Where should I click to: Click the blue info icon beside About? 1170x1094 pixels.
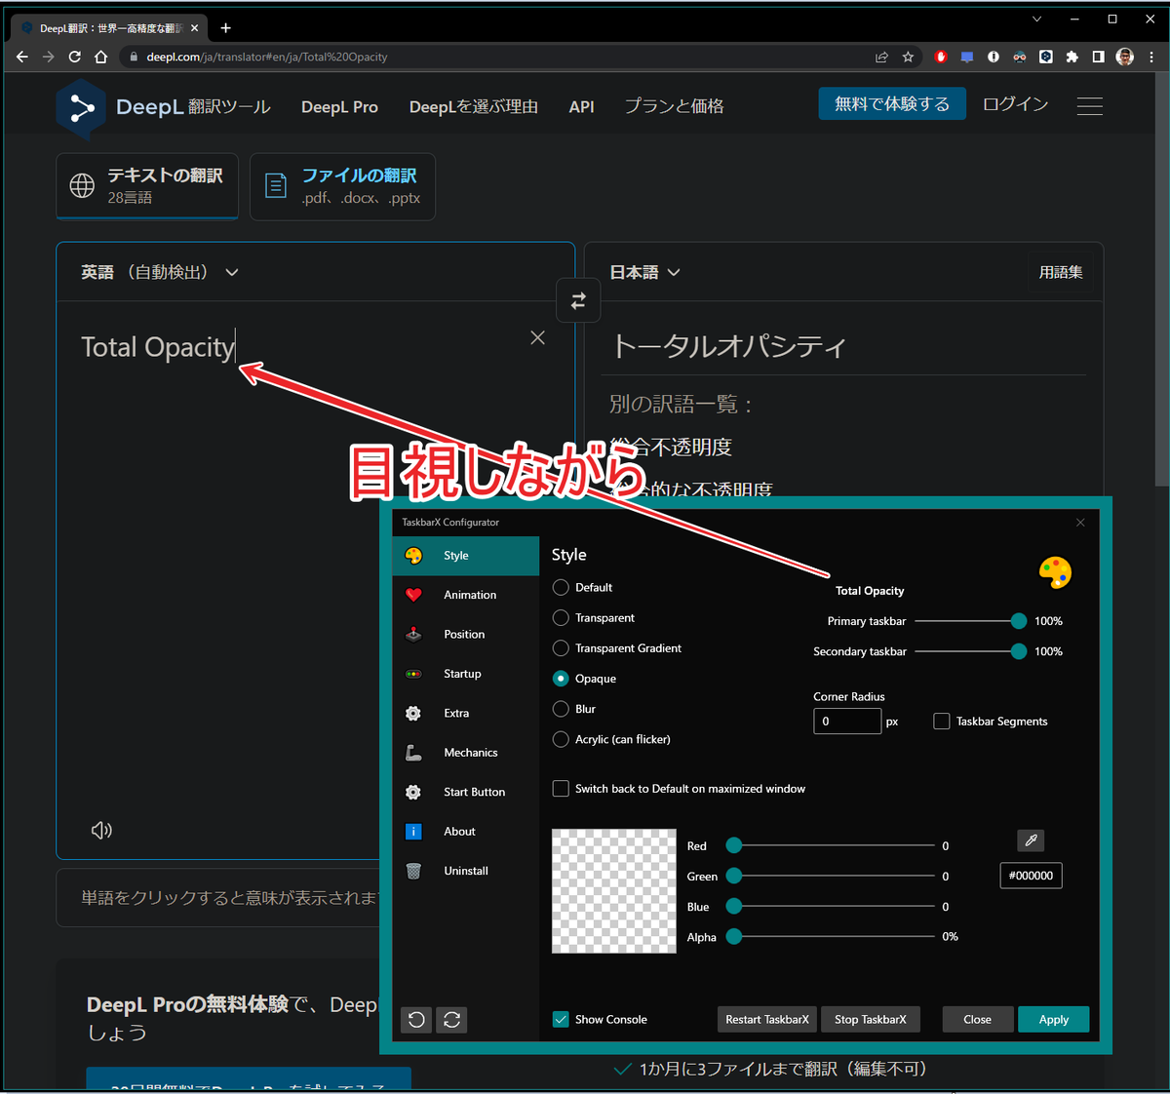pos(413,832)
